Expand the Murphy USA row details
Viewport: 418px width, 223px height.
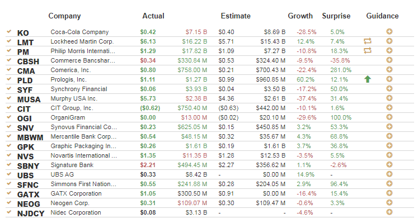(389, 98)
